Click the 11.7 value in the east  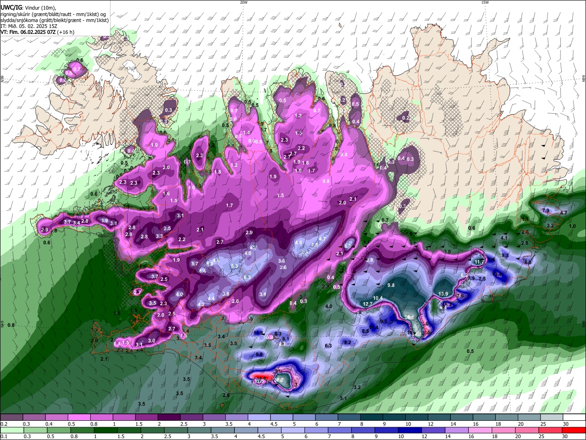(x=479, y=262)
